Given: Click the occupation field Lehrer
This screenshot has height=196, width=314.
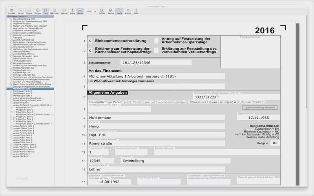Looking at the screenshot, I should pyautogui.click(x=156, y=169).
